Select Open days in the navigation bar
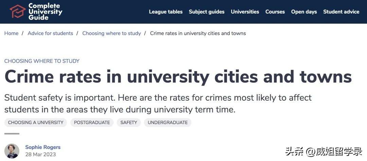 [x=304, y=12]
